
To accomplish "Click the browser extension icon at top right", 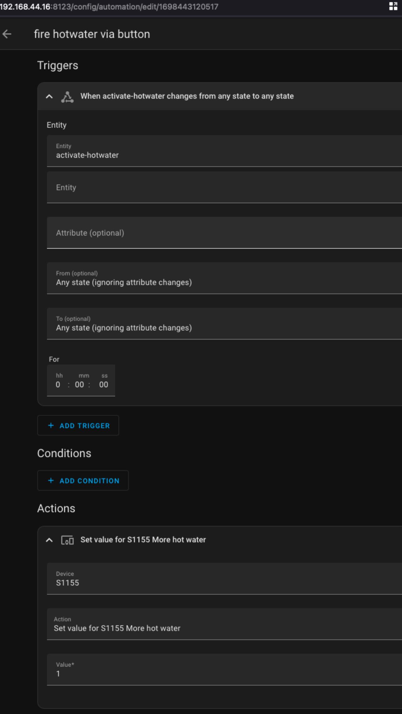I will [393, 6].
